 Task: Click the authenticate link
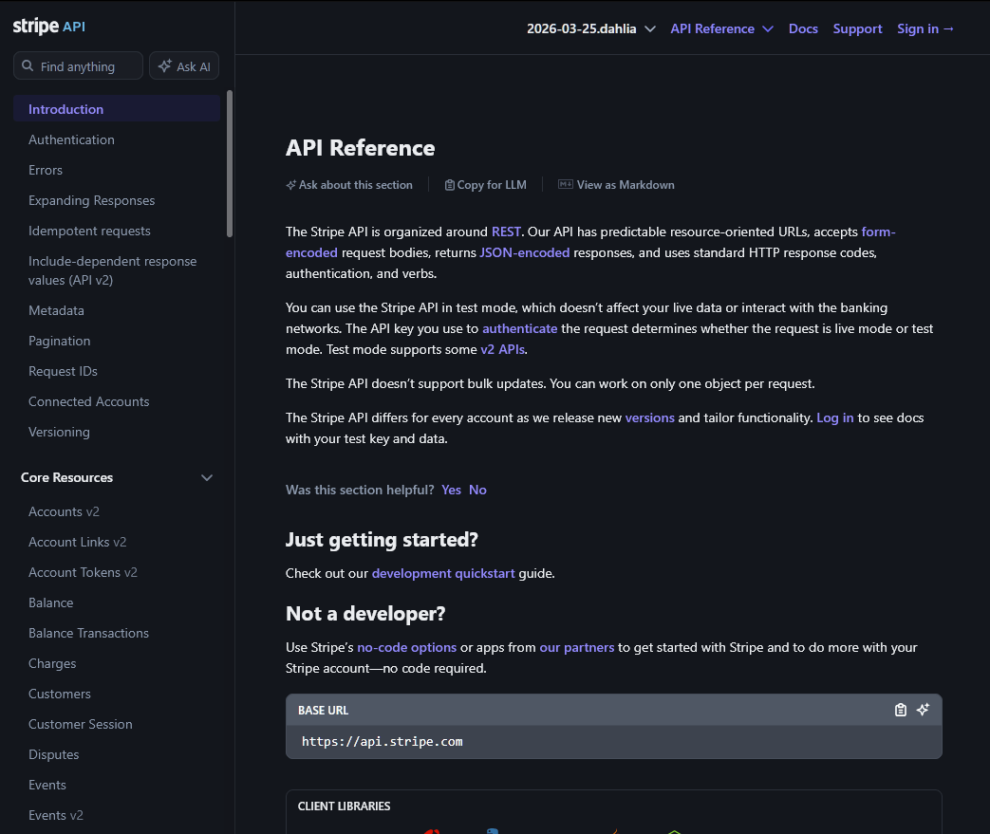point(519,328)
